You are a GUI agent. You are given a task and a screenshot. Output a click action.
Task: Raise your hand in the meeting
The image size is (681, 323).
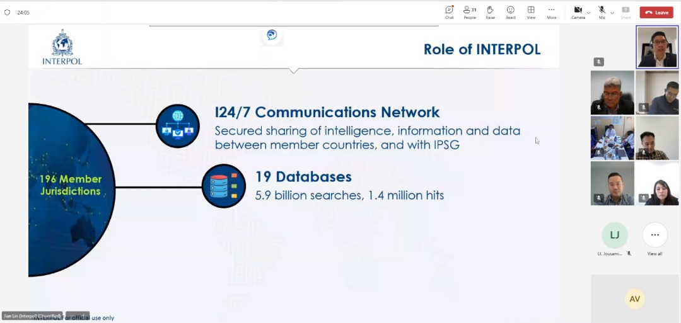point(490,12)
